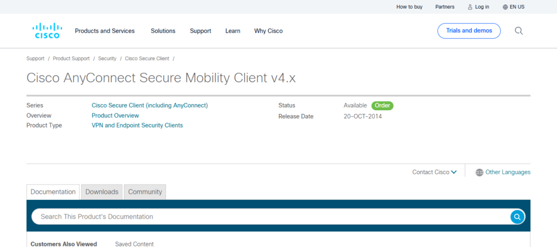Screen dimensions: 557x247
Task: Open the Solutions menu
Action: point(163,31)
